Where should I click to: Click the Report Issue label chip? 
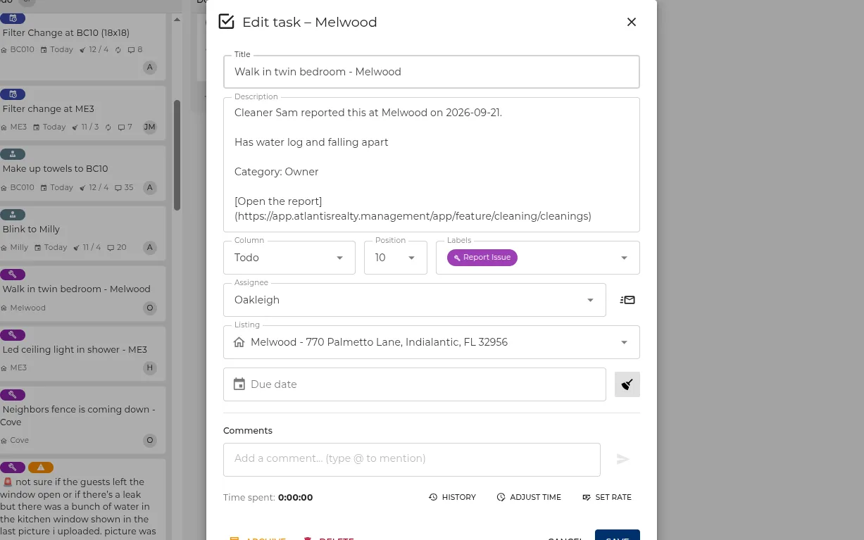(x=482, y=258)
